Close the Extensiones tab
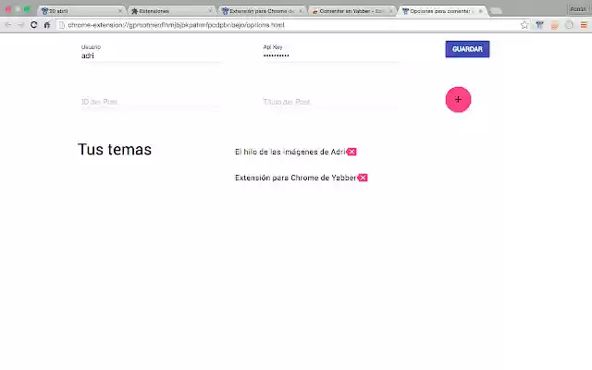Screen dimensions: 592x370 (210, 11)
